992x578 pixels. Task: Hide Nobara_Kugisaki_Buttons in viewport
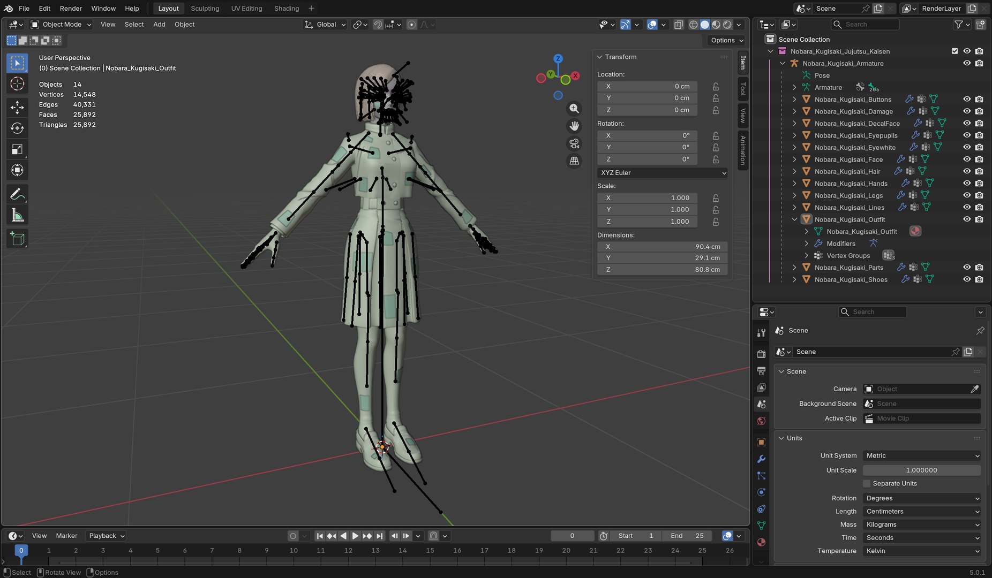click(967, 99)
